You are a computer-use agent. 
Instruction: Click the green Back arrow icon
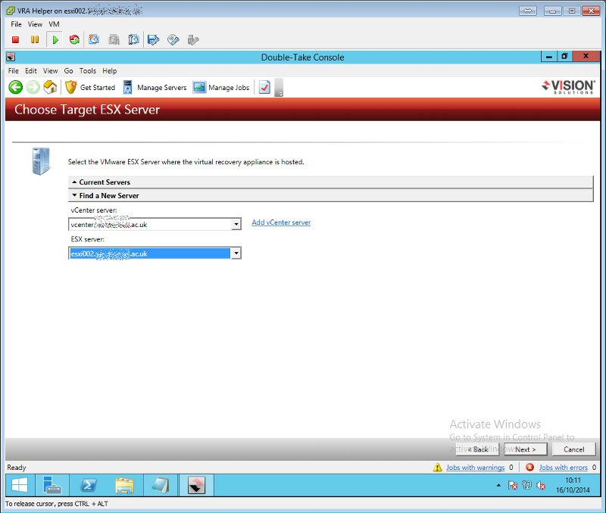(16, 87)
